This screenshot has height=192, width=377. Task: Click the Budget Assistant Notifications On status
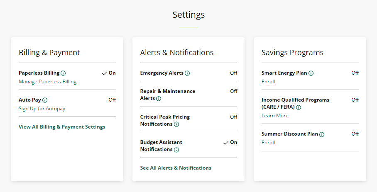tap(230, 142)
